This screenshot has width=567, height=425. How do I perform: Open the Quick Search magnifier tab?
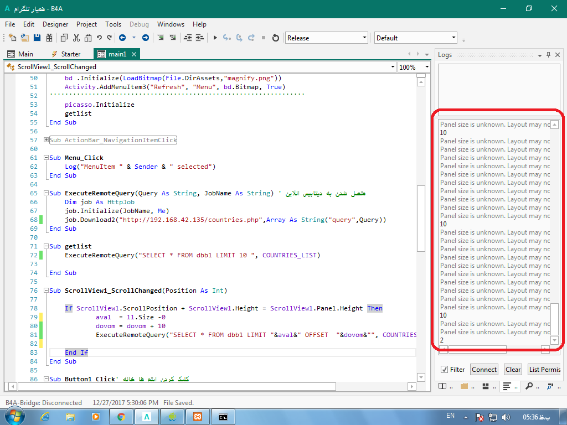[529, 386]
